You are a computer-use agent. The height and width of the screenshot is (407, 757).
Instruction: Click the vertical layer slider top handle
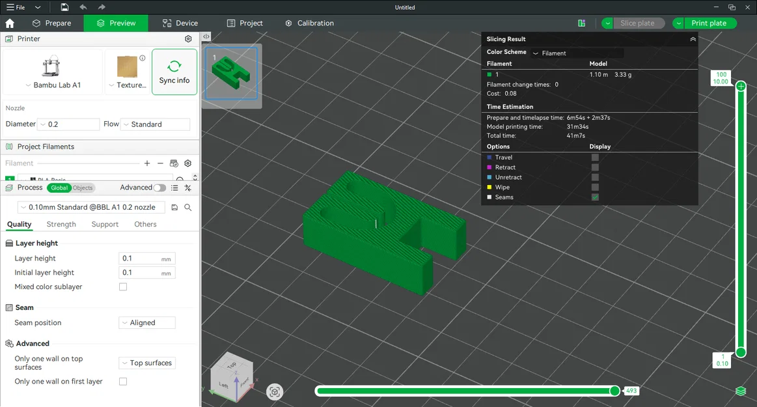[741, 87]
